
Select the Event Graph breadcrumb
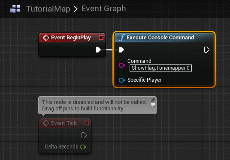pos(104,9)
